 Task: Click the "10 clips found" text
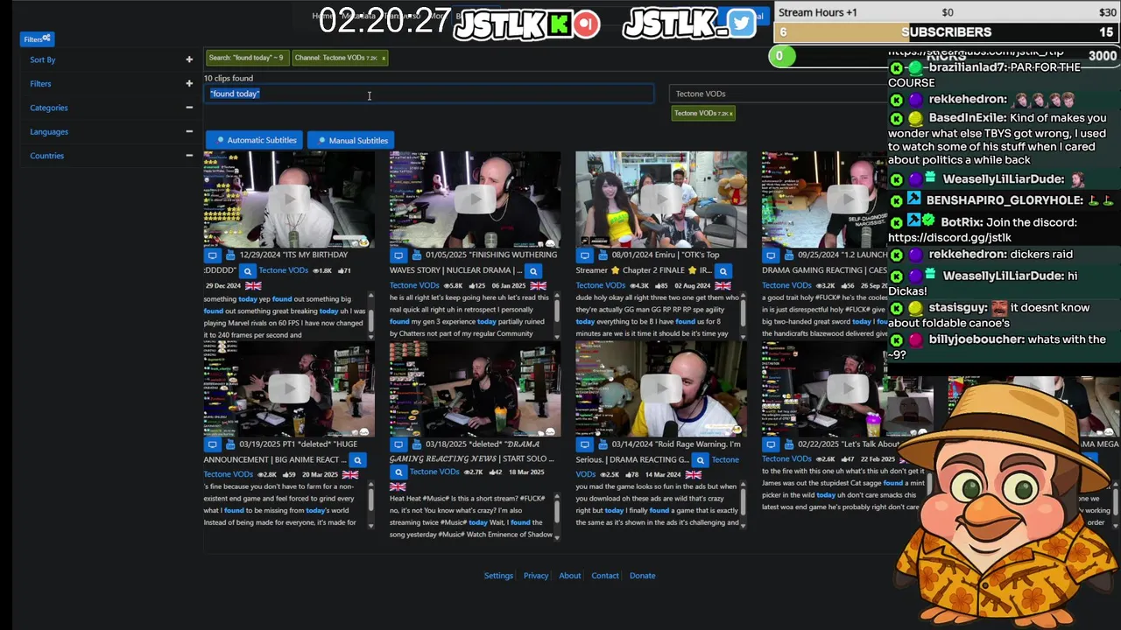(x=229, y=78)
